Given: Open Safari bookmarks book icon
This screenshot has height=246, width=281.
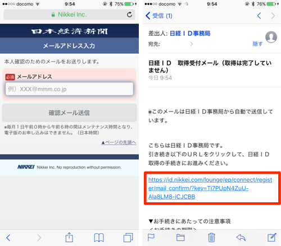Looking at the screenshot, I should [x=99, y=238].
